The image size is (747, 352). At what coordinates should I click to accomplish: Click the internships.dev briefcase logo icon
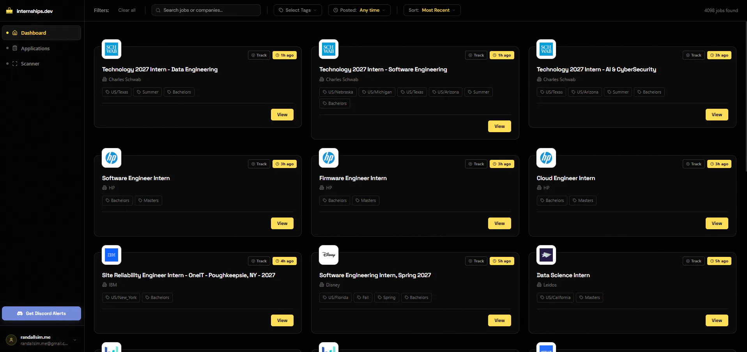click(9, 11)
